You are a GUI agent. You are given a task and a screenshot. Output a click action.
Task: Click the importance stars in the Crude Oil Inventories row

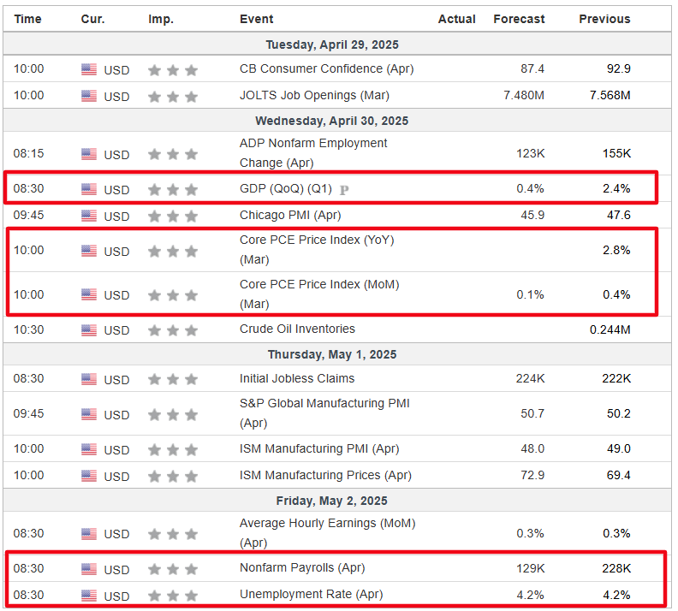(x=173, y=330)
